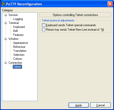The height and width of the screenshot is (110, 114).
Task: Click the PuTTY icon in title bar
Action: (x=3, y=4)
